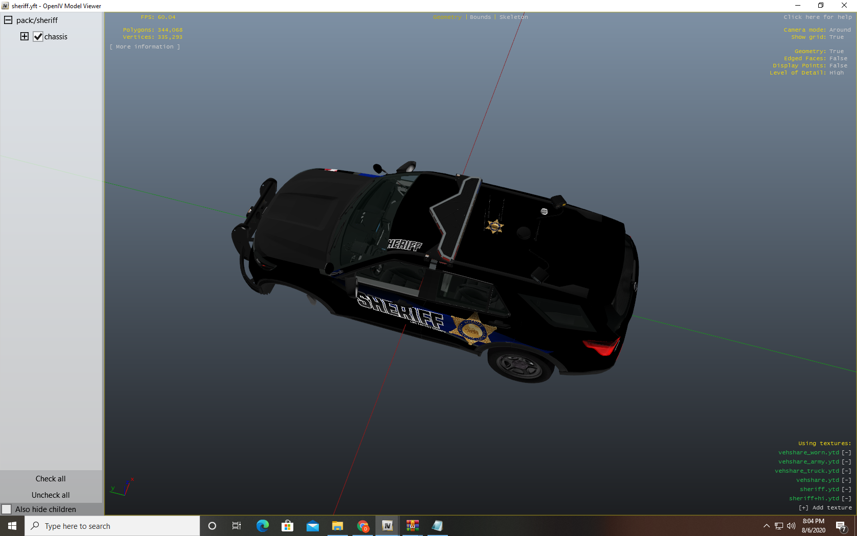Open Microsoft Store from the taskbar

288,526
